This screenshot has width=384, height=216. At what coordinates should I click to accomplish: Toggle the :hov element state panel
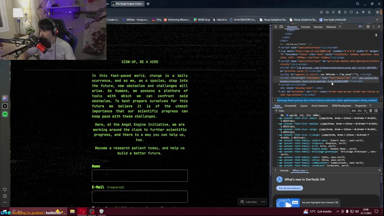[x=354, y=111]
